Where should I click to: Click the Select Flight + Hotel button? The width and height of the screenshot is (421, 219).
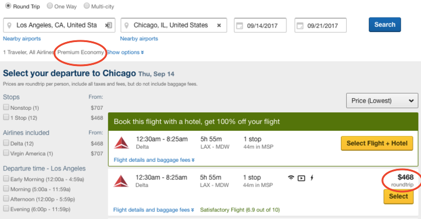(377, 144)
